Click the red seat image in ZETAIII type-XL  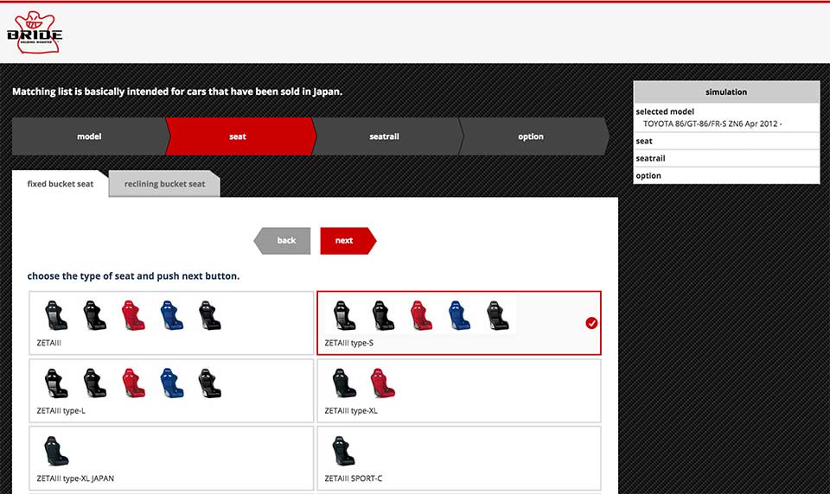tap(382, 383)
